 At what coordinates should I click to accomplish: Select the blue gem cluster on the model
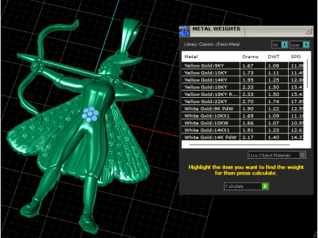[90, 114]
